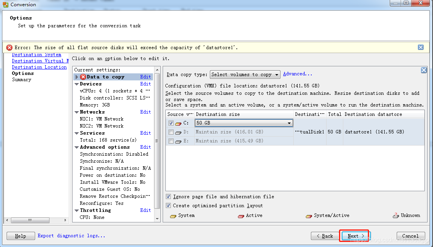The height and width of the screenshot is (247, 433).
Task: Toggle Ignore page file and hibernation file
Action: click(168, 196)
